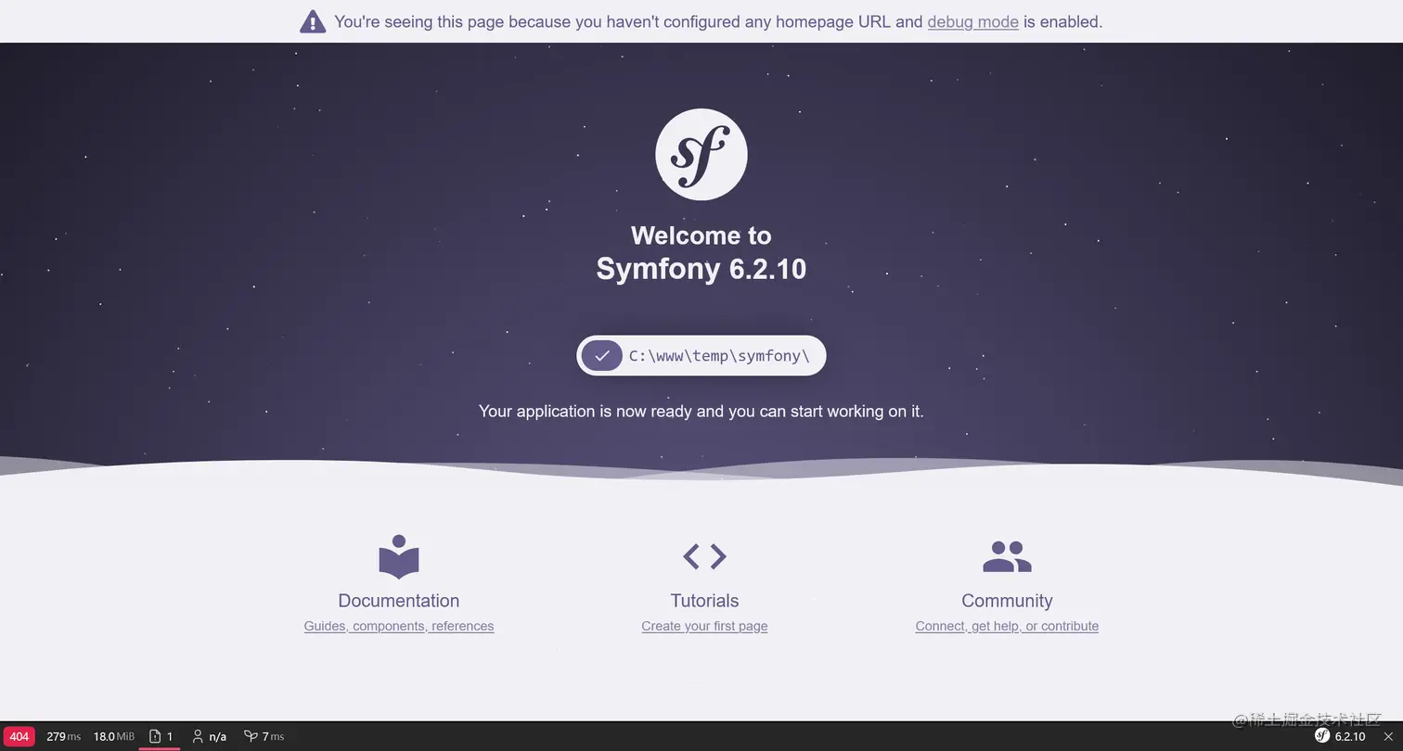
Task: Click the red 404 status badge
Action: pyautogui.click(x=19, y=736)
